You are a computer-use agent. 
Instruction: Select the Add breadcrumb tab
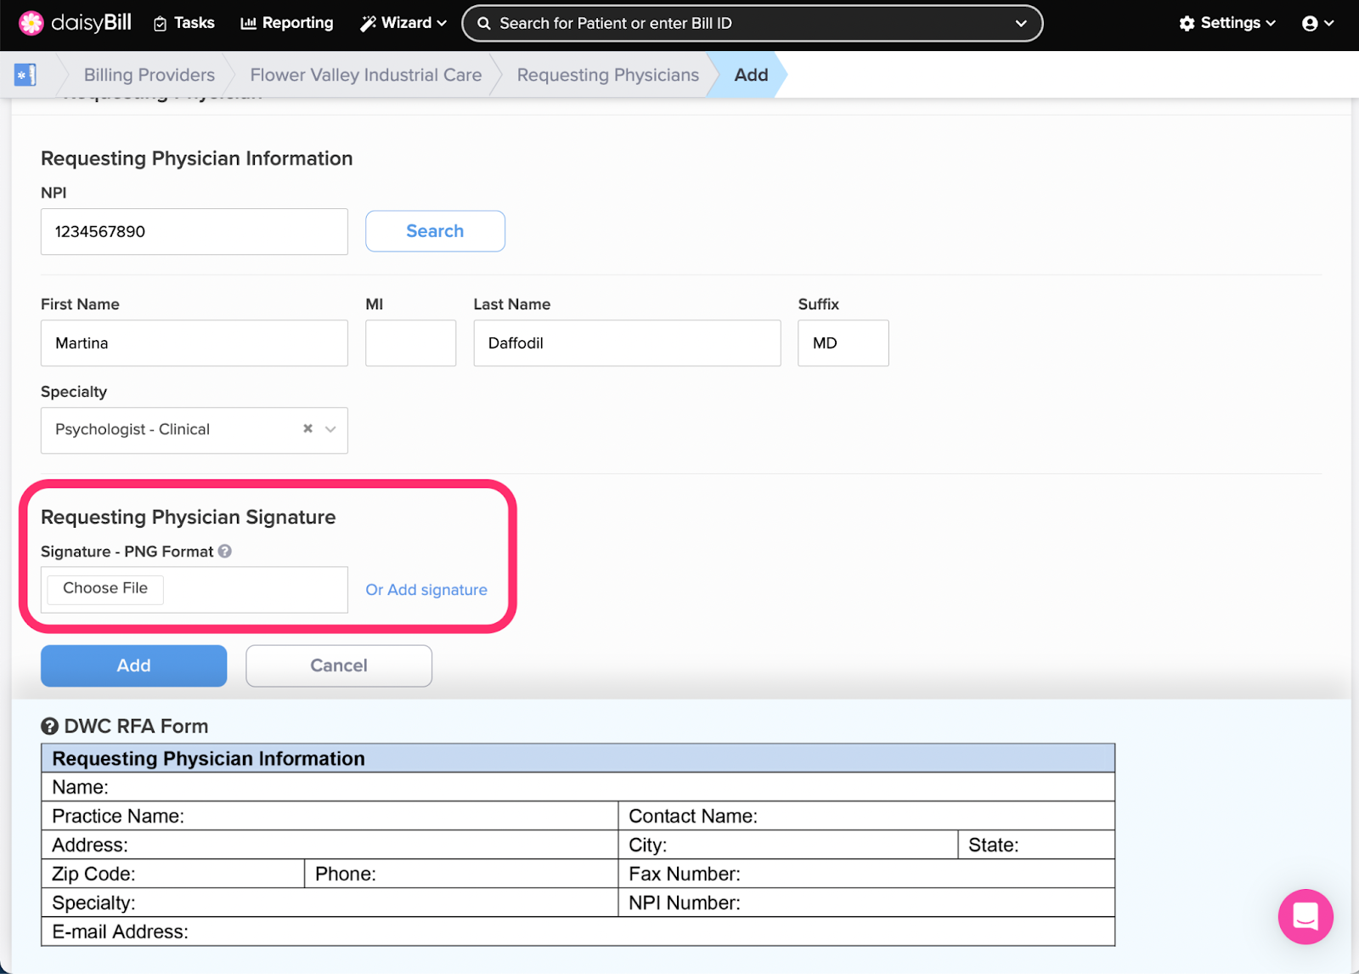click(x=751, y=75)
